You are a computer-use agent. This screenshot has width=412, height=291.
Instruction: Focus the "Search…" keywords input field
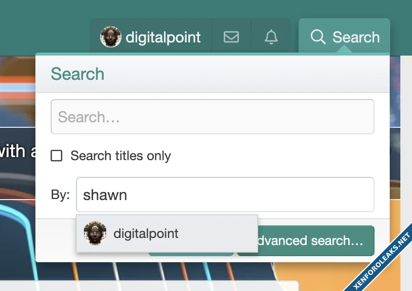click(x=212, y=117)
